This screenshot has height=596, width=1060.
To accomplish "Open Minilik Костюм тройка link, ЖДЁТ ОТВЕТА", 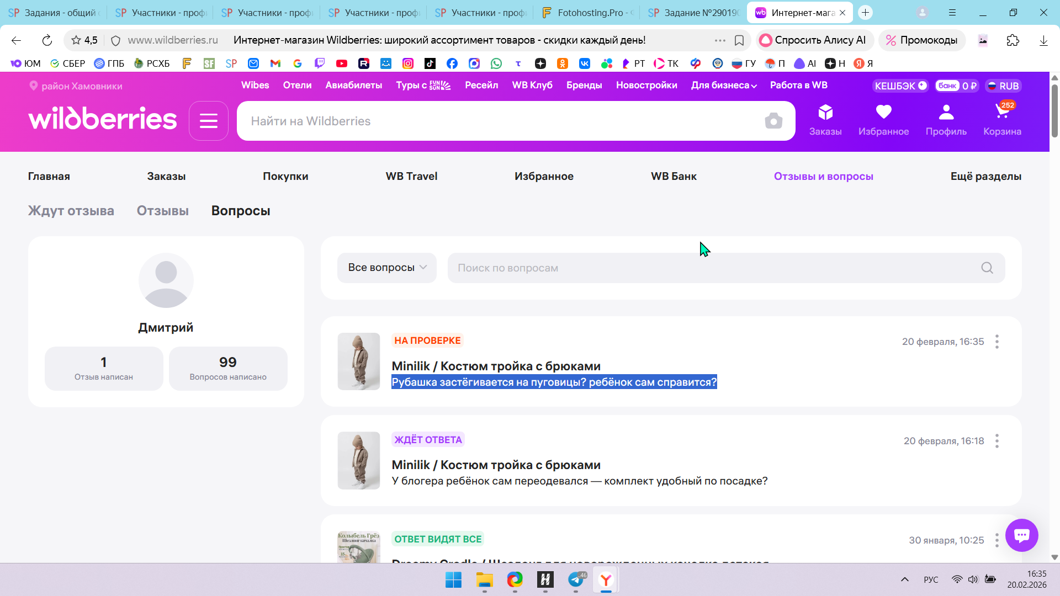I will pyautogui.click(x=496, y=465).
